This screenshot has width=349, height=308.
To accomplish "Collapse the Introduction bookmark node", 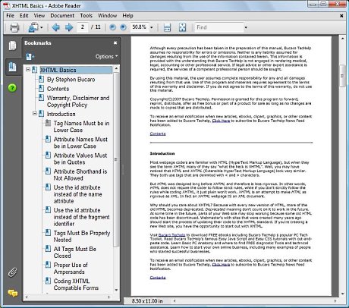I will [x=35, y=114].
